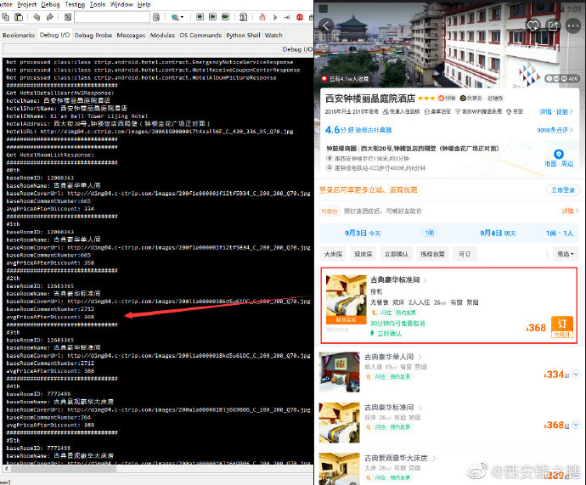
Task: Open the 9098条点评 reviews link
Action: point(555,130)
